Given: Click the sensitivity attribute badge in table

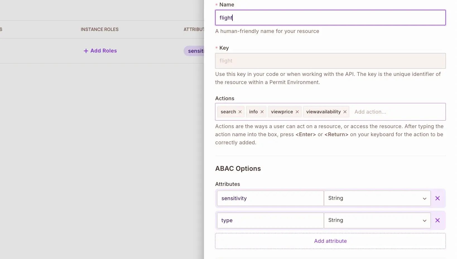Looking at the screenshot, I should click(x=195, y=51).
